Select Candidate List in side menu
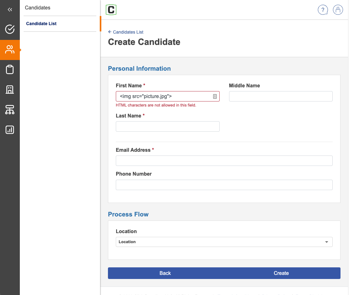349x295 pixels. point(41,24)
